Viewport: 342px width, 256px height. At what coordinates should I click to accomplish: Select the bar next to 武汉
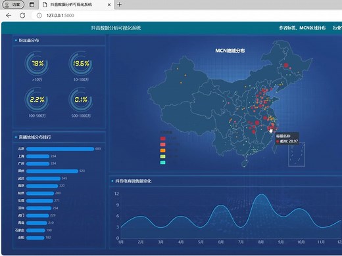coord(43,179)
